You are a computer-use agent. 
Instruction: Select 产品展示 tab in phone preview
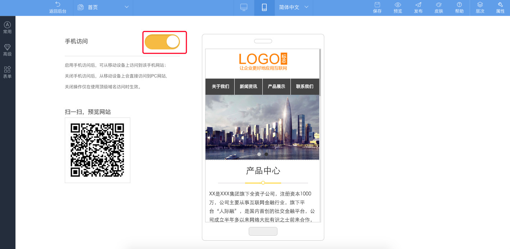[276, 86]
